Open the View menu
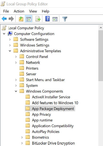The image size is (103, 146). tap(33, 11)
